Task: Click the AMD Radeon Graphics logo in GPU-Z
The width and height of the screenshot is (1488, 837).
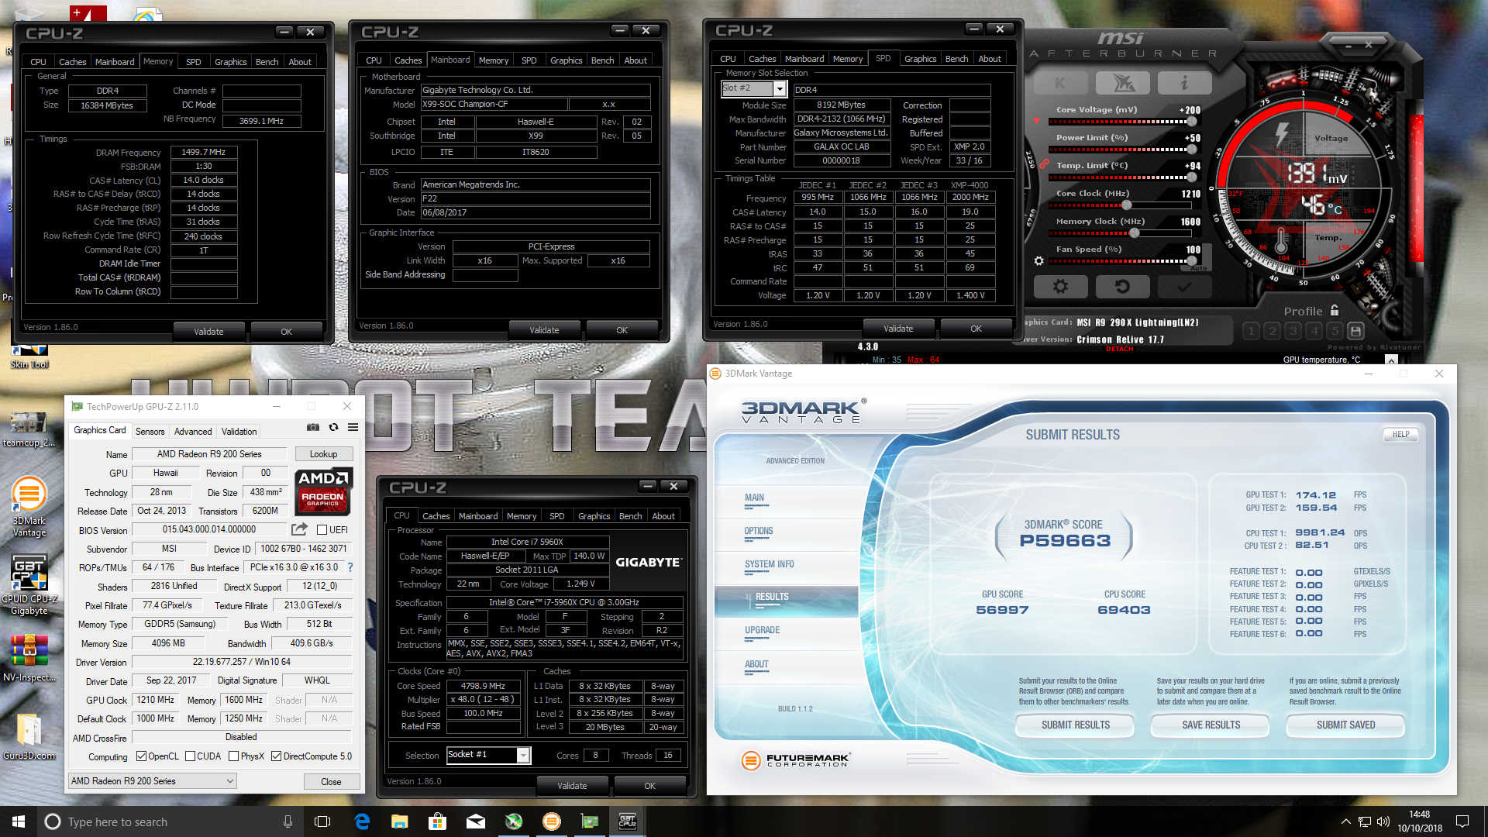Action: [325, 491]
